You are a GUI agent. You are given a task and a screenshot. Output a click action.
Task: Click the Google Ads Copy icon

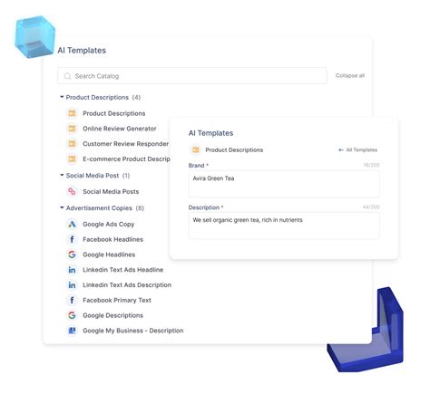pos(72,224)
